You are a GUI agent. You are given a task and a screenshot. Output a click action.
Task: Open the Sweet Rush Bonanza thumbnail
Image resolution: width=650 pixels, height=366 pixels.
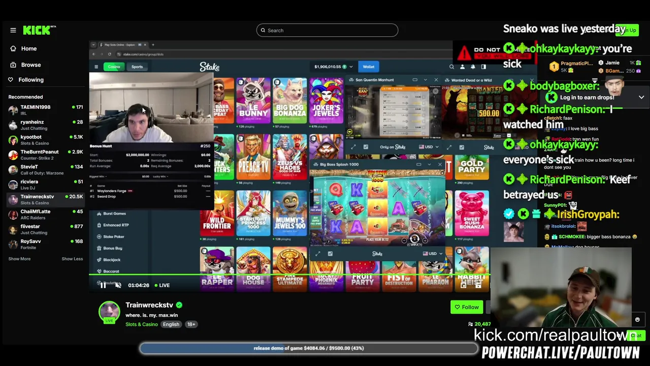point(472,213)
